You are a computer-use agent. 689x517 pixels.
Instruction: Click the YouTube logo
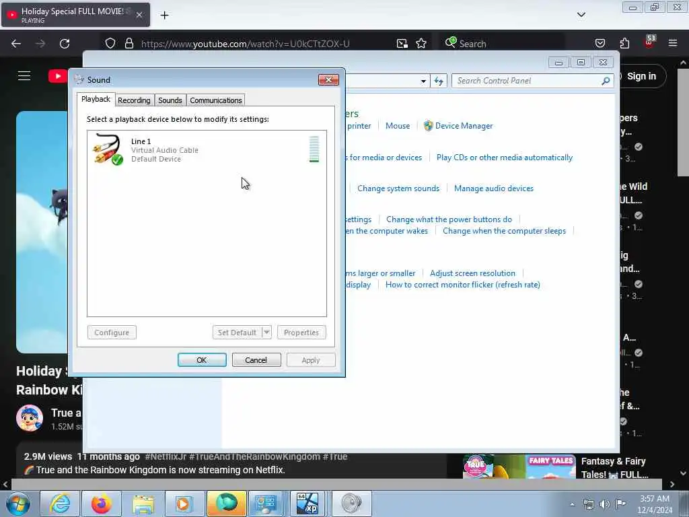coord(58,76)
